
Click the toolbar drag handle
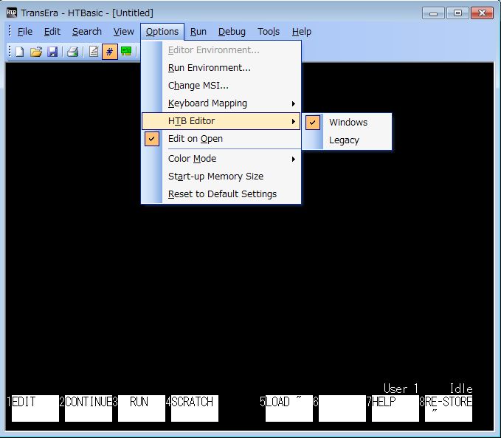tap(10, 51)
